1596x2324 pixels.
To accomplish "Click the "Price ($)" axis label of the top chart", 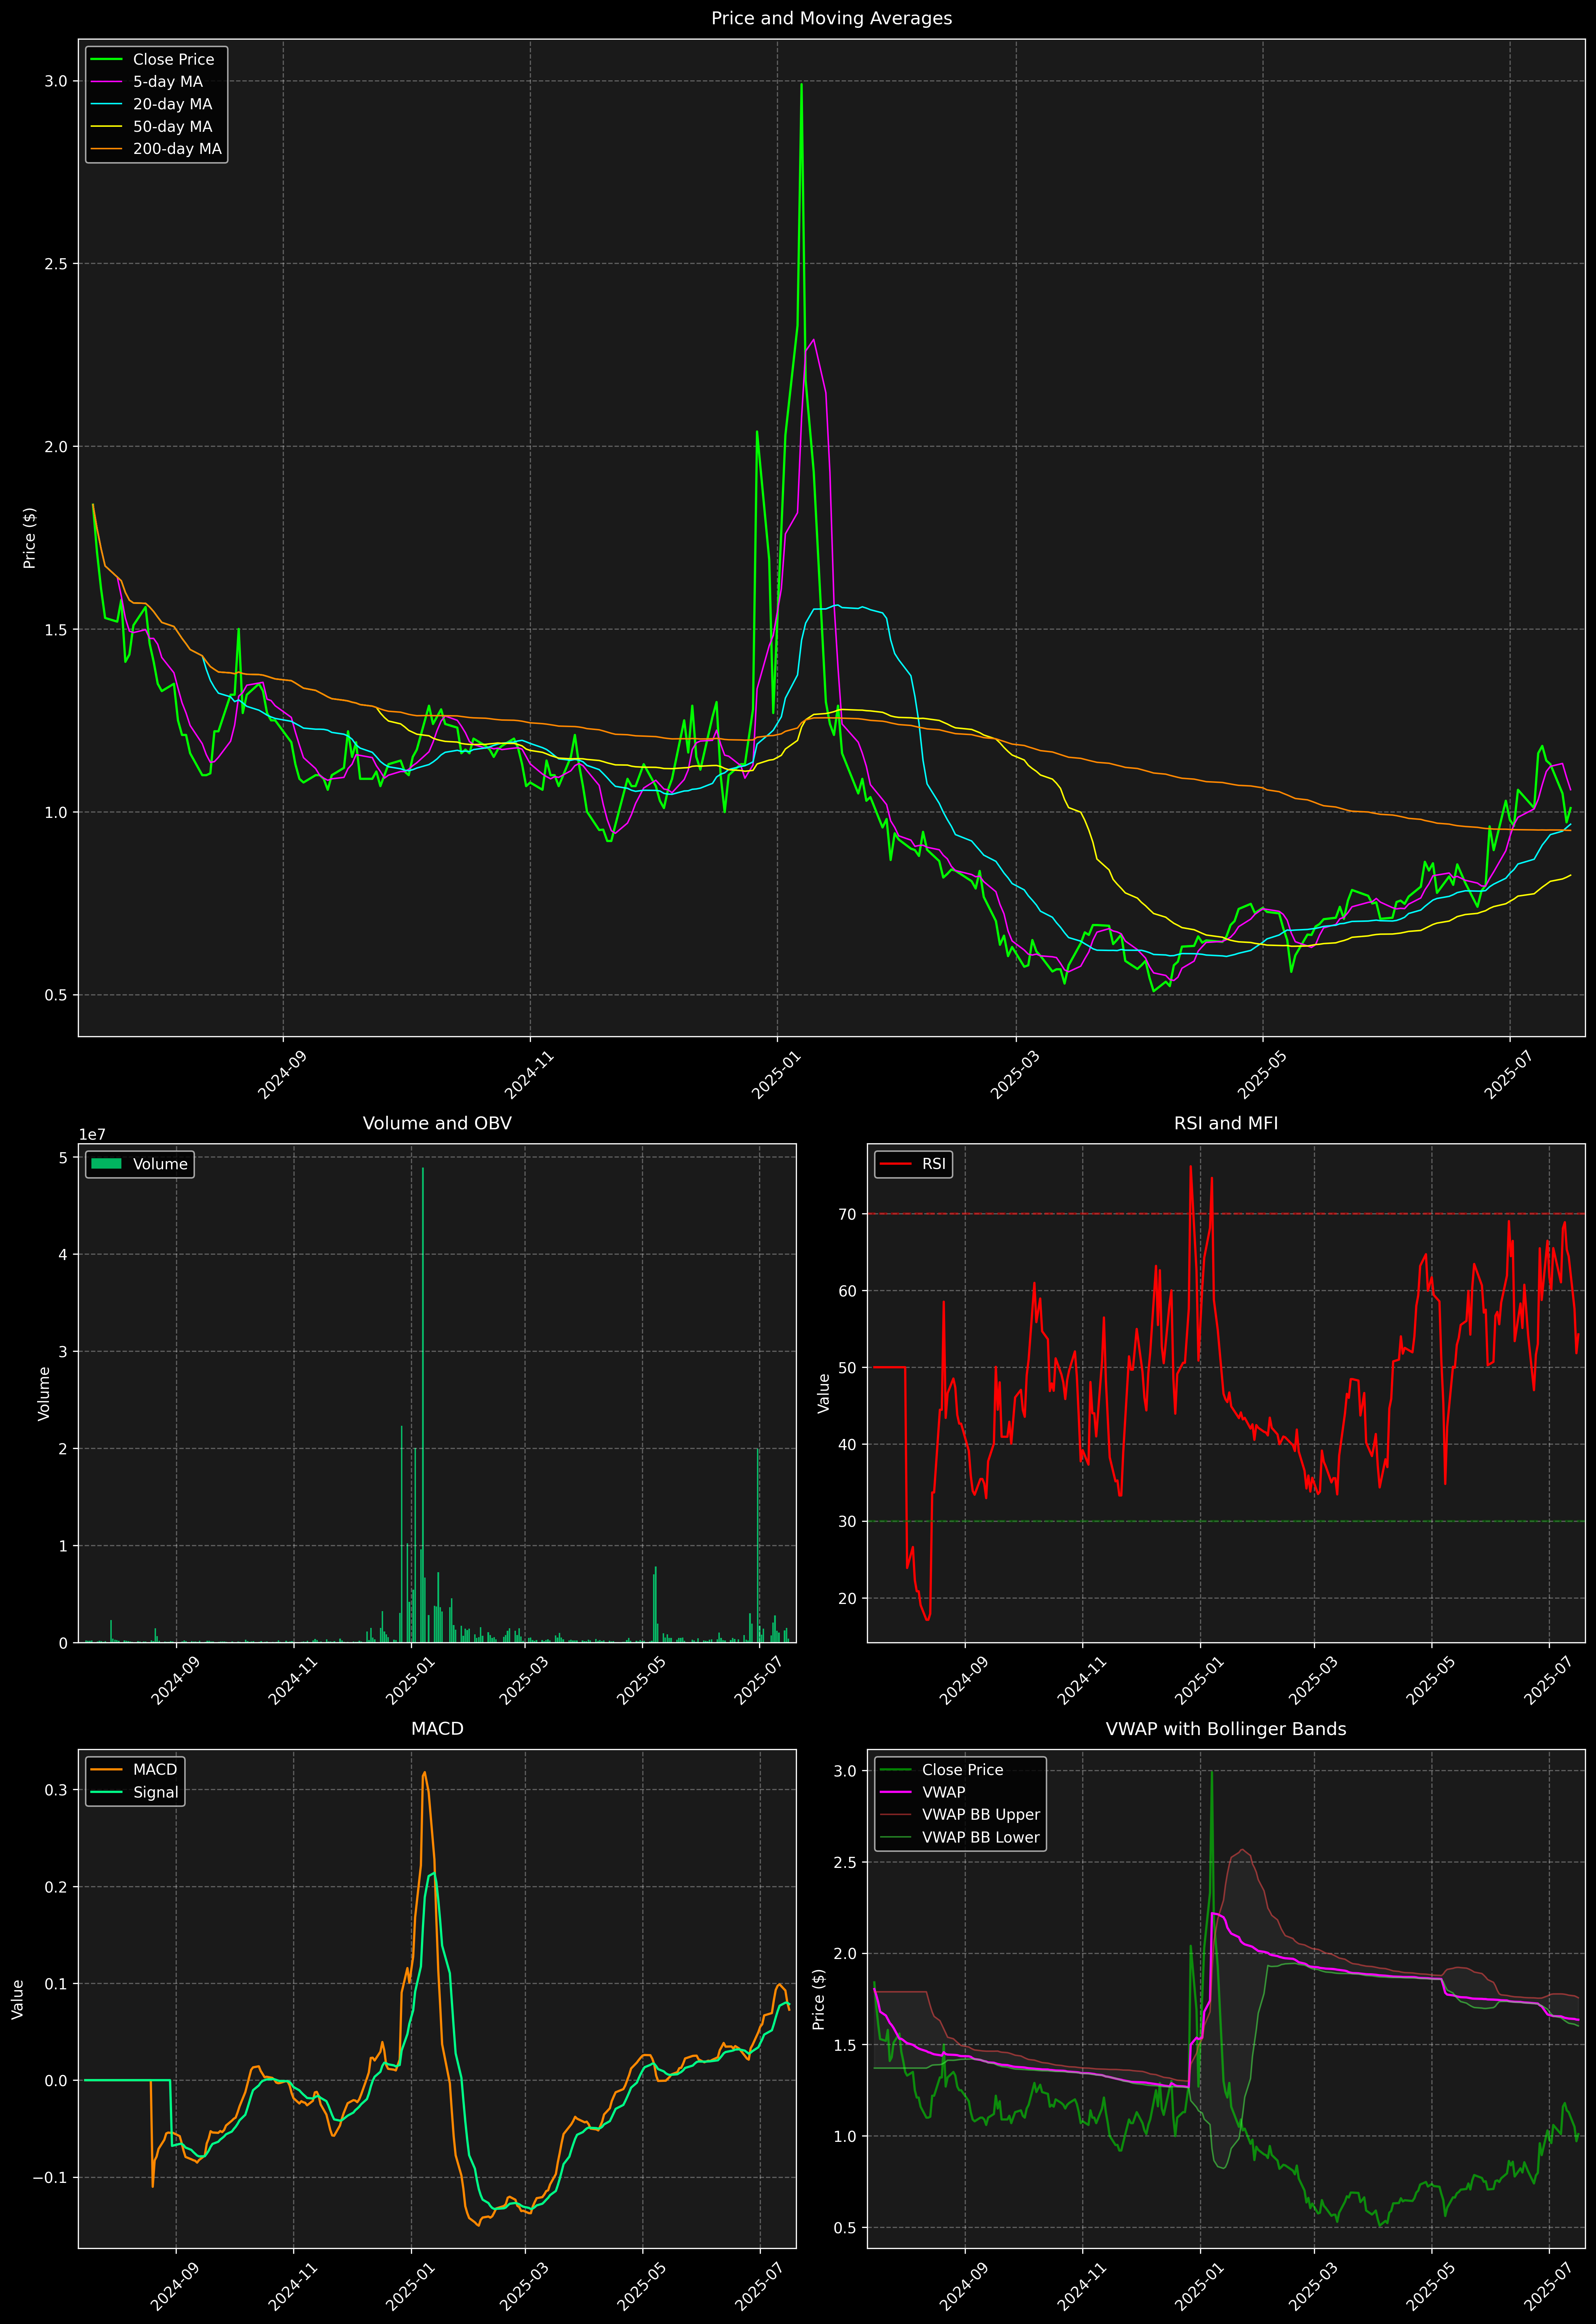I will (x=30, y=538).
